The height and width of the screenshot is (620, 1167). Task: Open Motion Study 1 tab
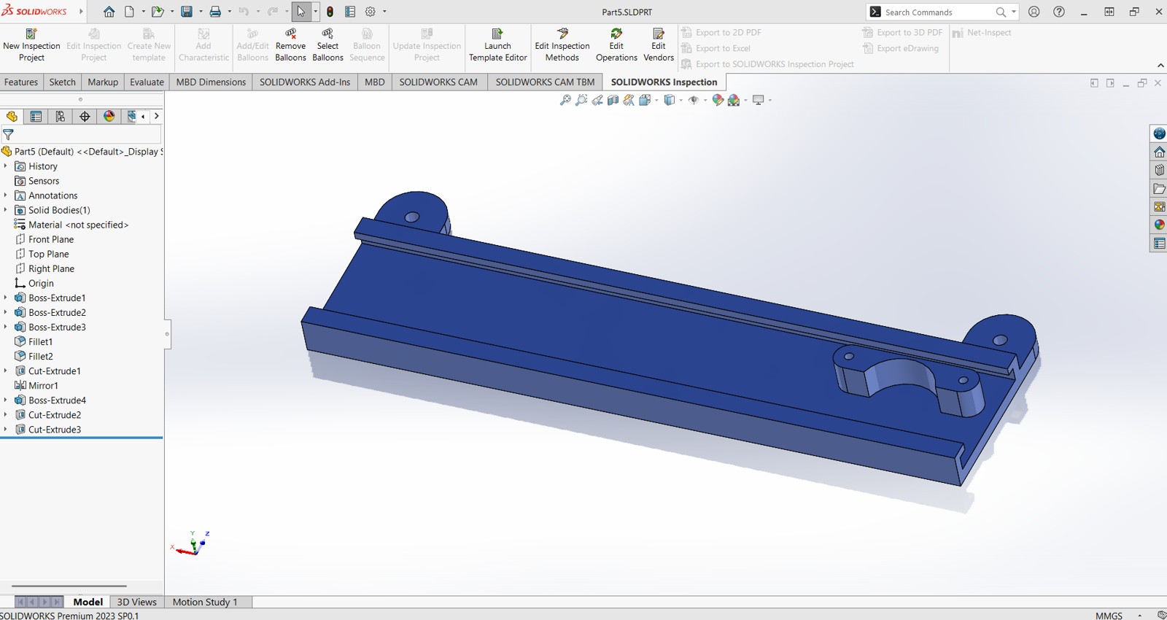pos(205,602)
